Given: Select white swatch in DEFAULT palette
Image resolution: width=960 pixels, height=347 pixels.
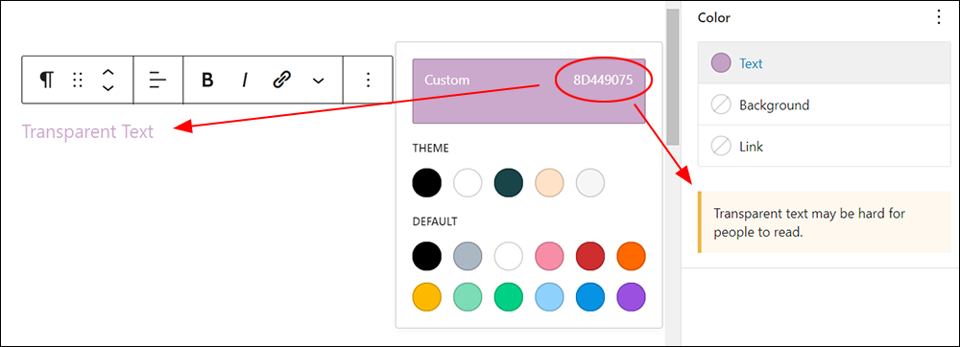Looking at the screenshot, I should click(x=509, y=256).
